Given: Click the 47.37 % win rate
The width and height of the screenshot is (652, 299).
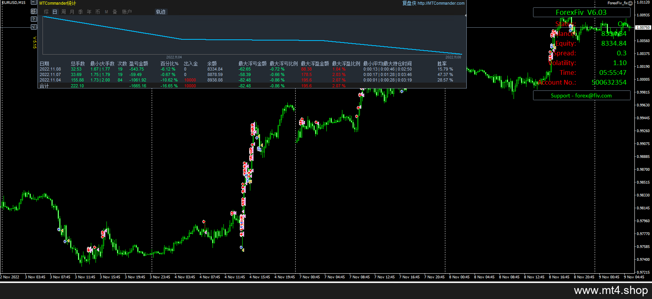Looking at the screenshot, I should coord(445,74).
